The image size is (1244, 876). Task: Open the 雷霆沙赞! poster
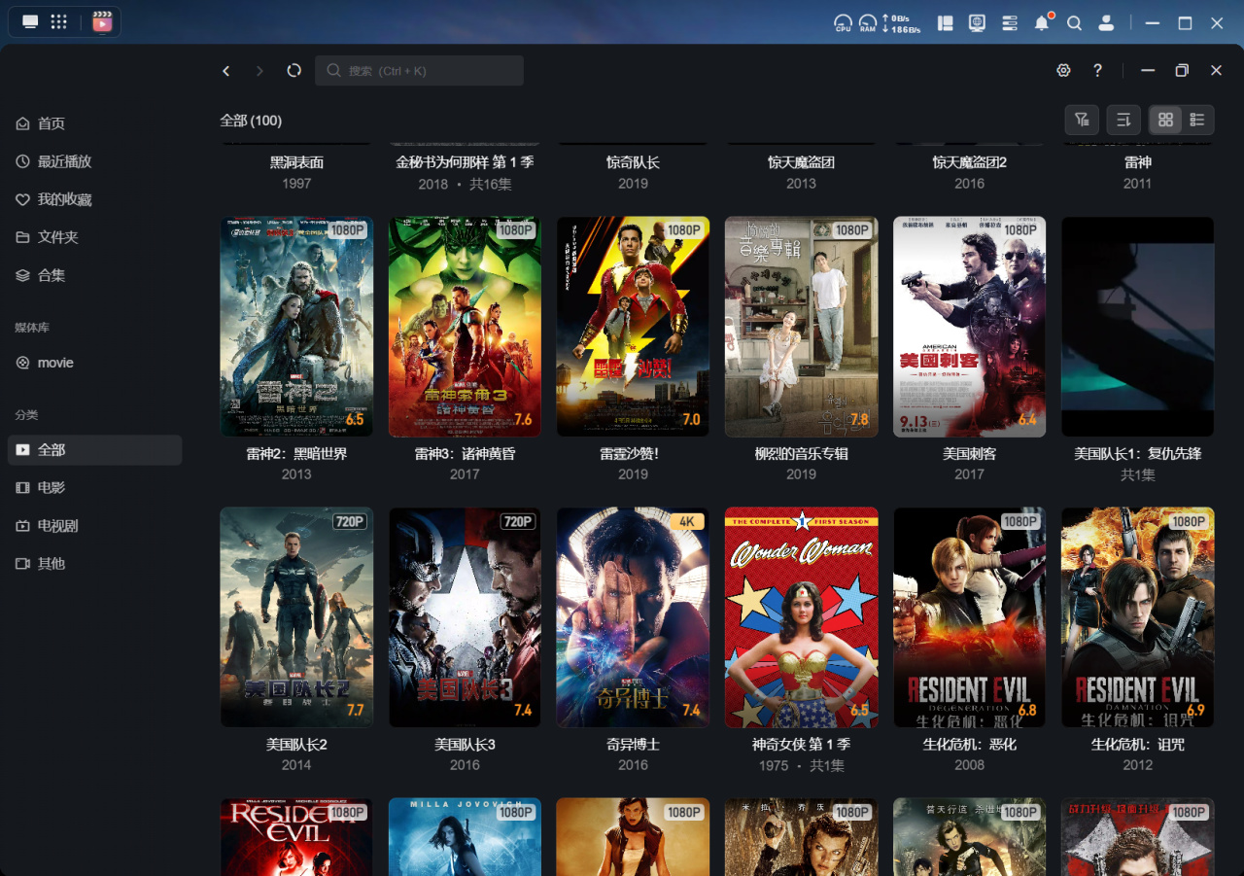click(633, 327)
